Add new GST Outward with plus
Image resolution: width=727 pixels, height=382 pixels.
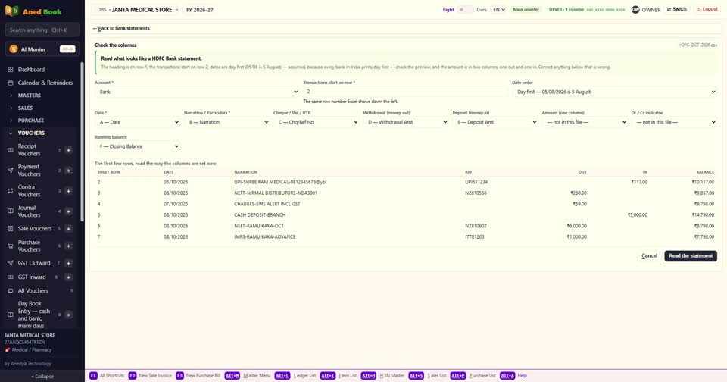click(x=68, y=263)
